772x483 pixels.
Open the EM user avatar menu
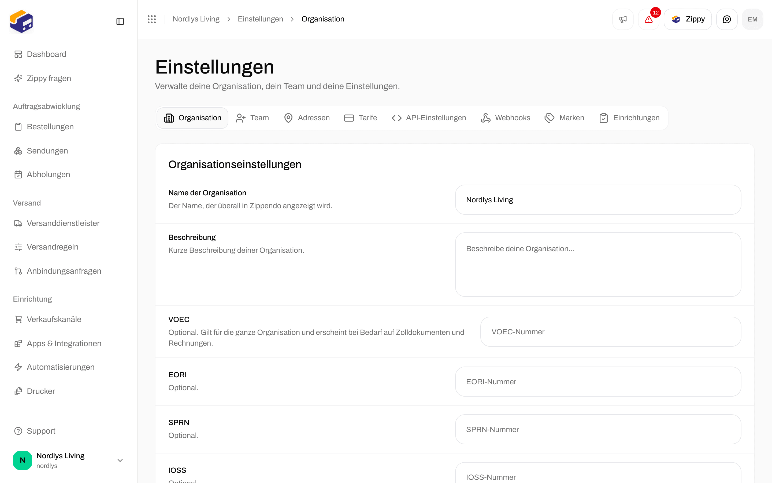click(752, 19)
